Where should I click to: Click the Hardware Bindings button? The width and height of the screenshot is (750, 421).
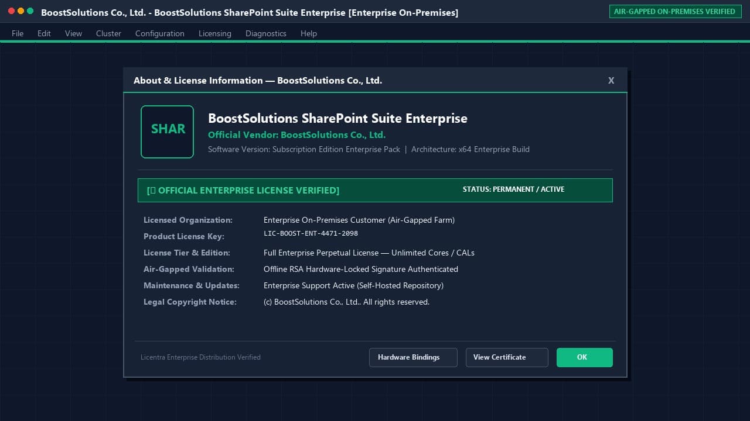413,357
